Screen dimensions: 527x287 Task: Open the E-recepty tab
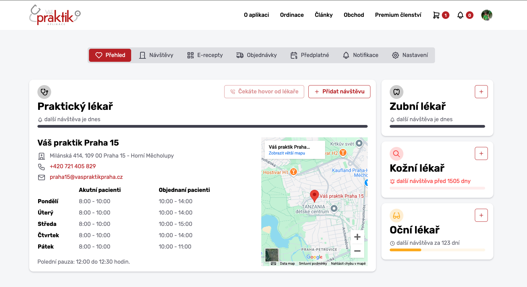tap(205, 55)
